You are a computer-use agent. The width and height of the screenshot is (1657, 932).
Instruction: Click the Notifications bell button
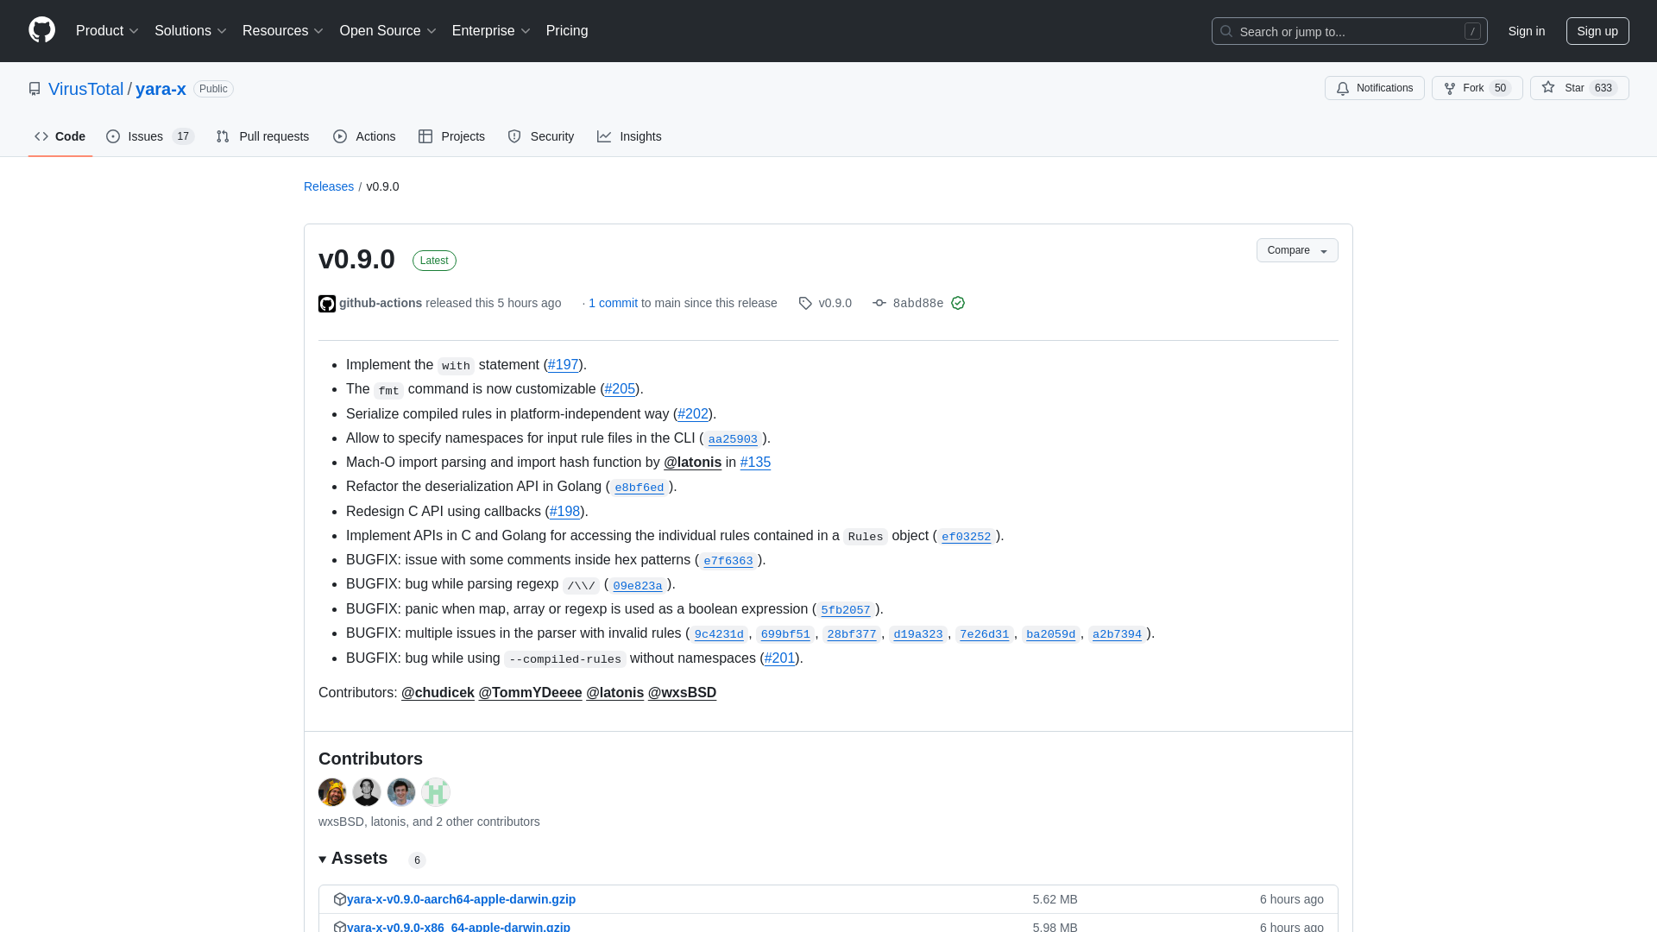(x=1374, y=88)
